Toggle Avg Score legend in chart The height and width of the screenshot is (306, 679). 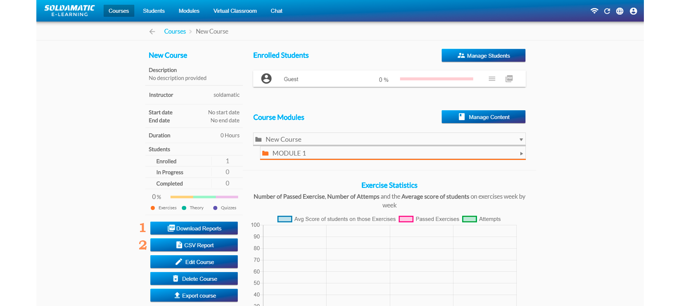285,219
